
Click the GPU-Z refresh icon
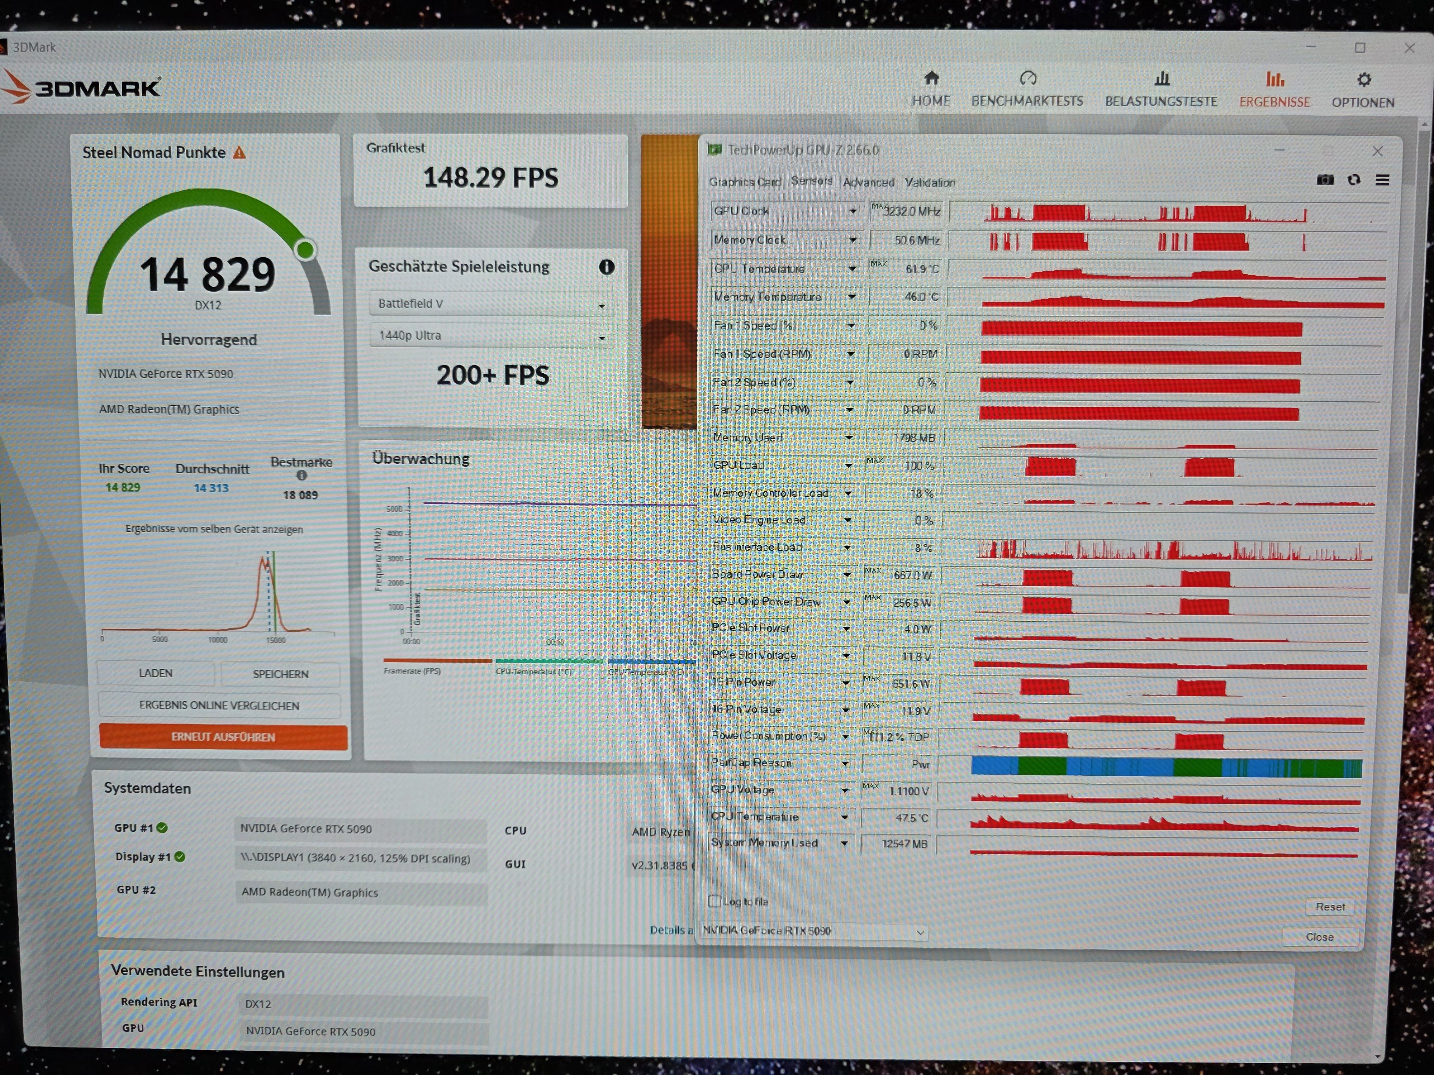(1354, 180)
